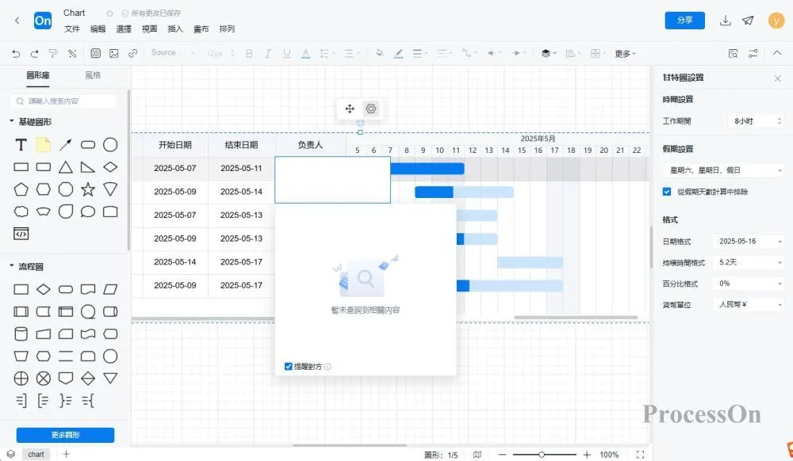Select the Text 'T' shape
This screenshot has height=461, width=793.
pos(21,145)
